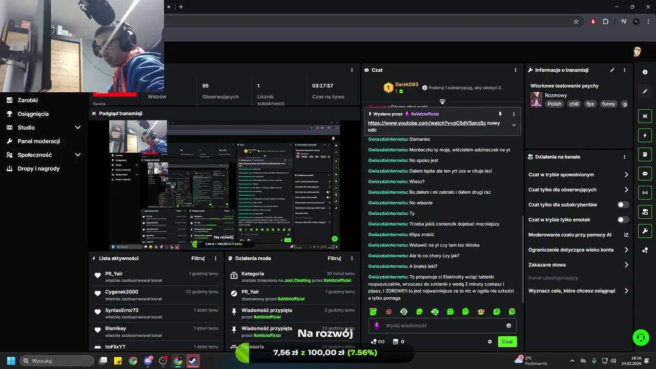
Task: Open Steam from the taskbar
Action: (x=193, y=361)
